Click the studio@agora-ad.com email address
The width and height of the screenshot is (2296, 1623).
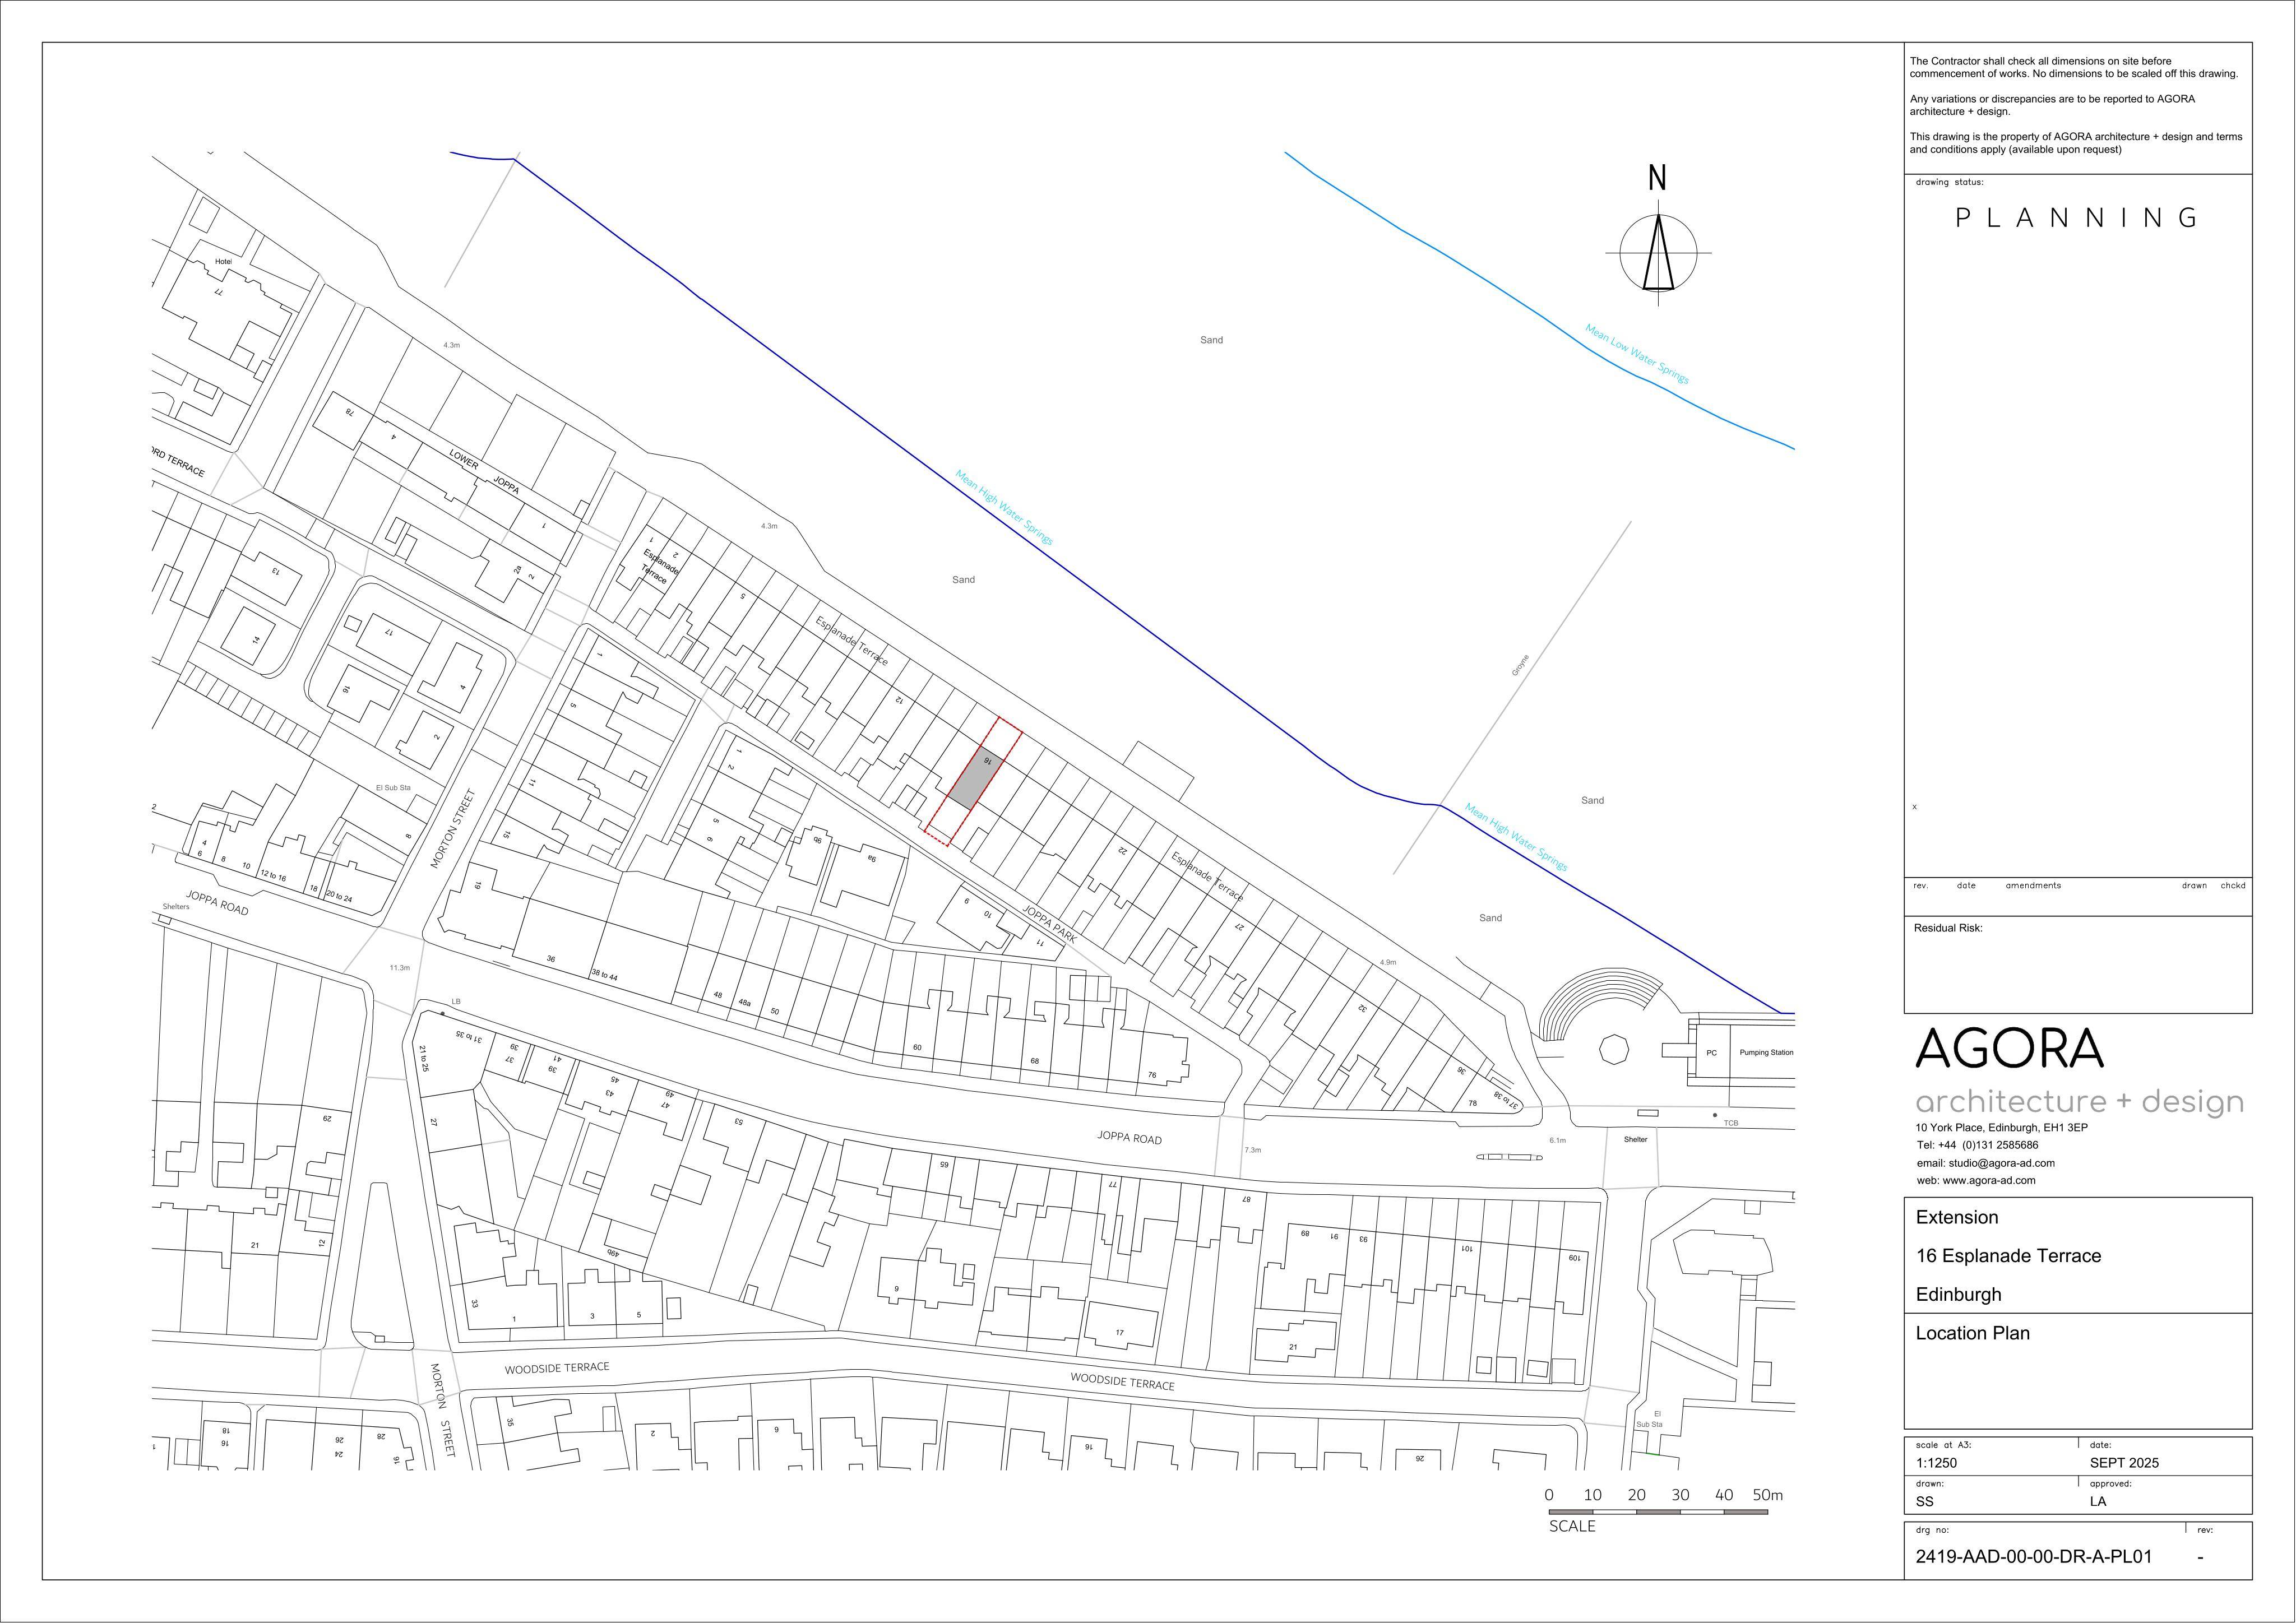coord(1985,1163)
